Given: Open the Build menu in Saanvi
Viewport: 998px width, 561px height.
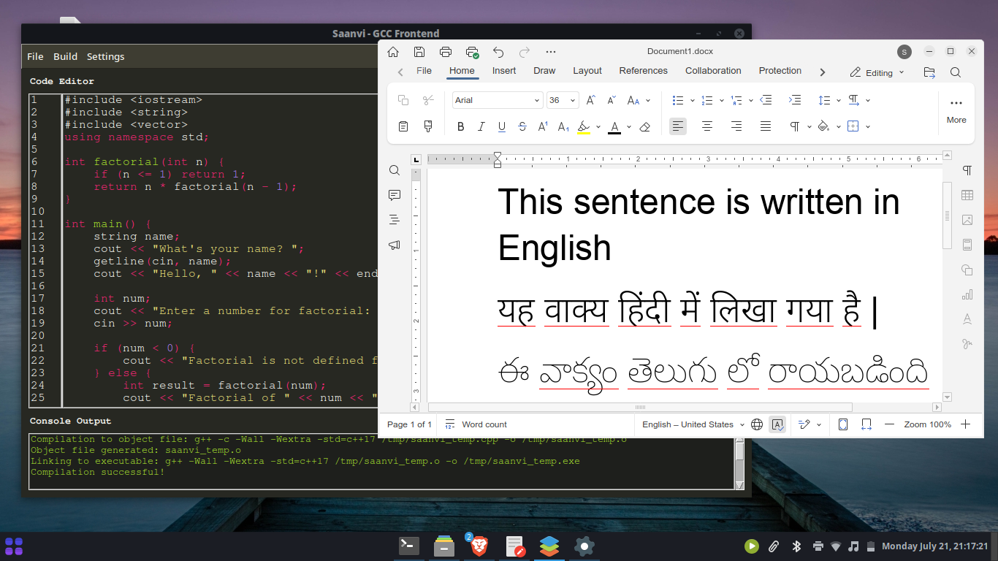Looking at the screenshot, I should click(x=65, y=56).
